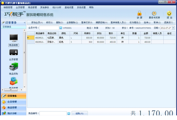Image resolution: width=177 pixels, height=120 pixels.
Task: Click 全部删除(Q) toolbar button
Action: (72, 22)
